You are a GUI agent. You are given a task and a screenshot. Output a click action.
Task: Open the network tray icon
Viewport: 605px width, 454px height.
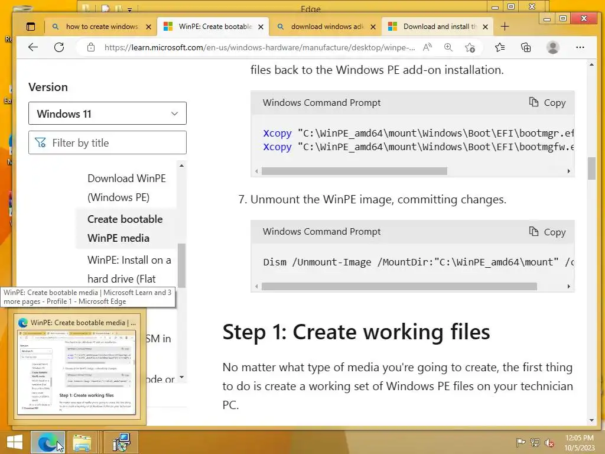pyautogui.click(x=535, y=443)
